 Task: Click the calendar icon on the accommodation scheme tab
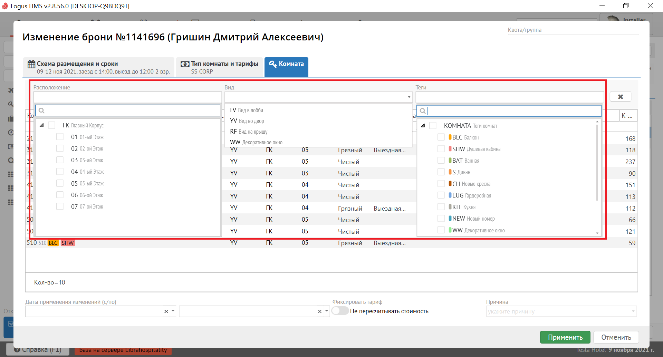(31, 64)
